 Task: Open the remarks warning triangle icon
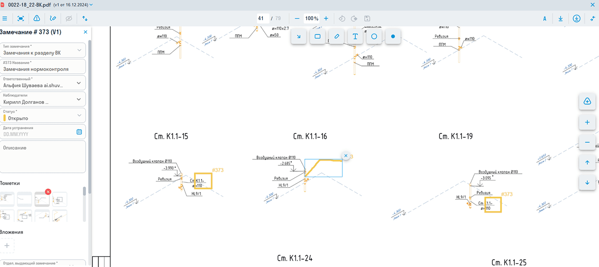pyautogui.click(x=37, y=18)
